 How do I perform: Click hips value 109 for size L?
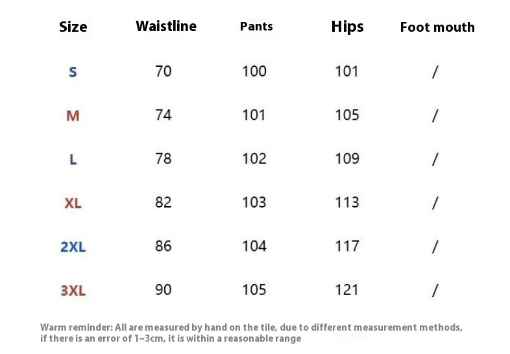(347, 158)
